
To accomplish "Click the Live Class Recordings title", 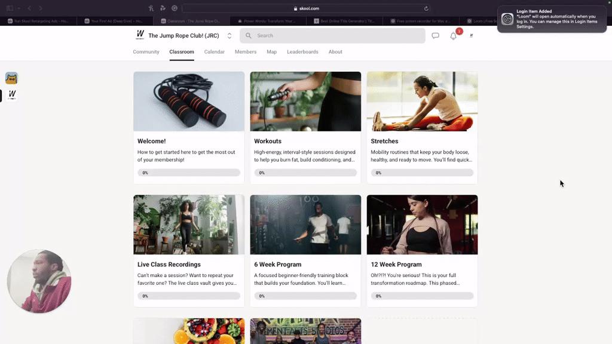I will pos(169,265).
